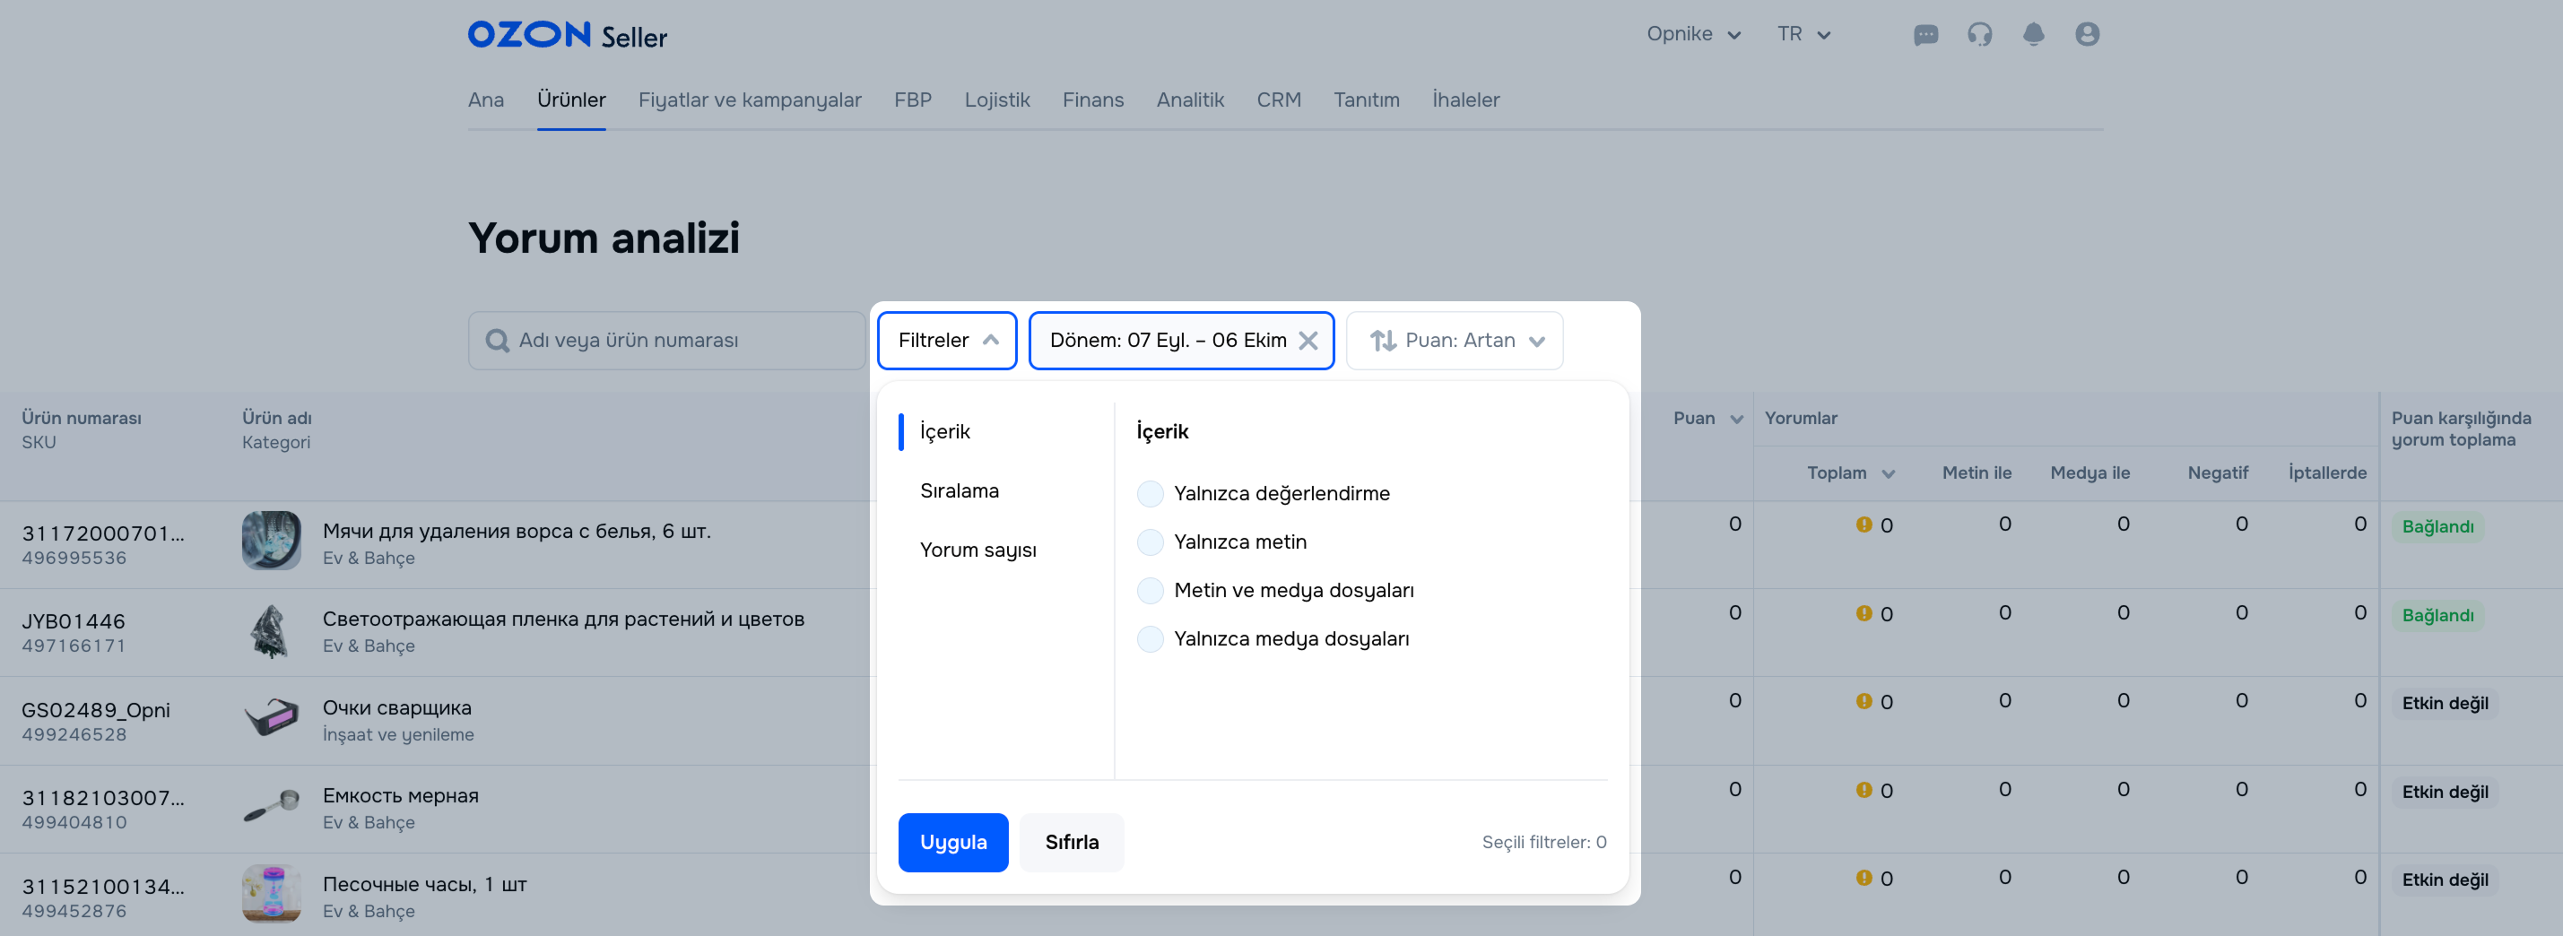
Task: Clear the Dönem date filter with X
Action: coord(1308,342)
